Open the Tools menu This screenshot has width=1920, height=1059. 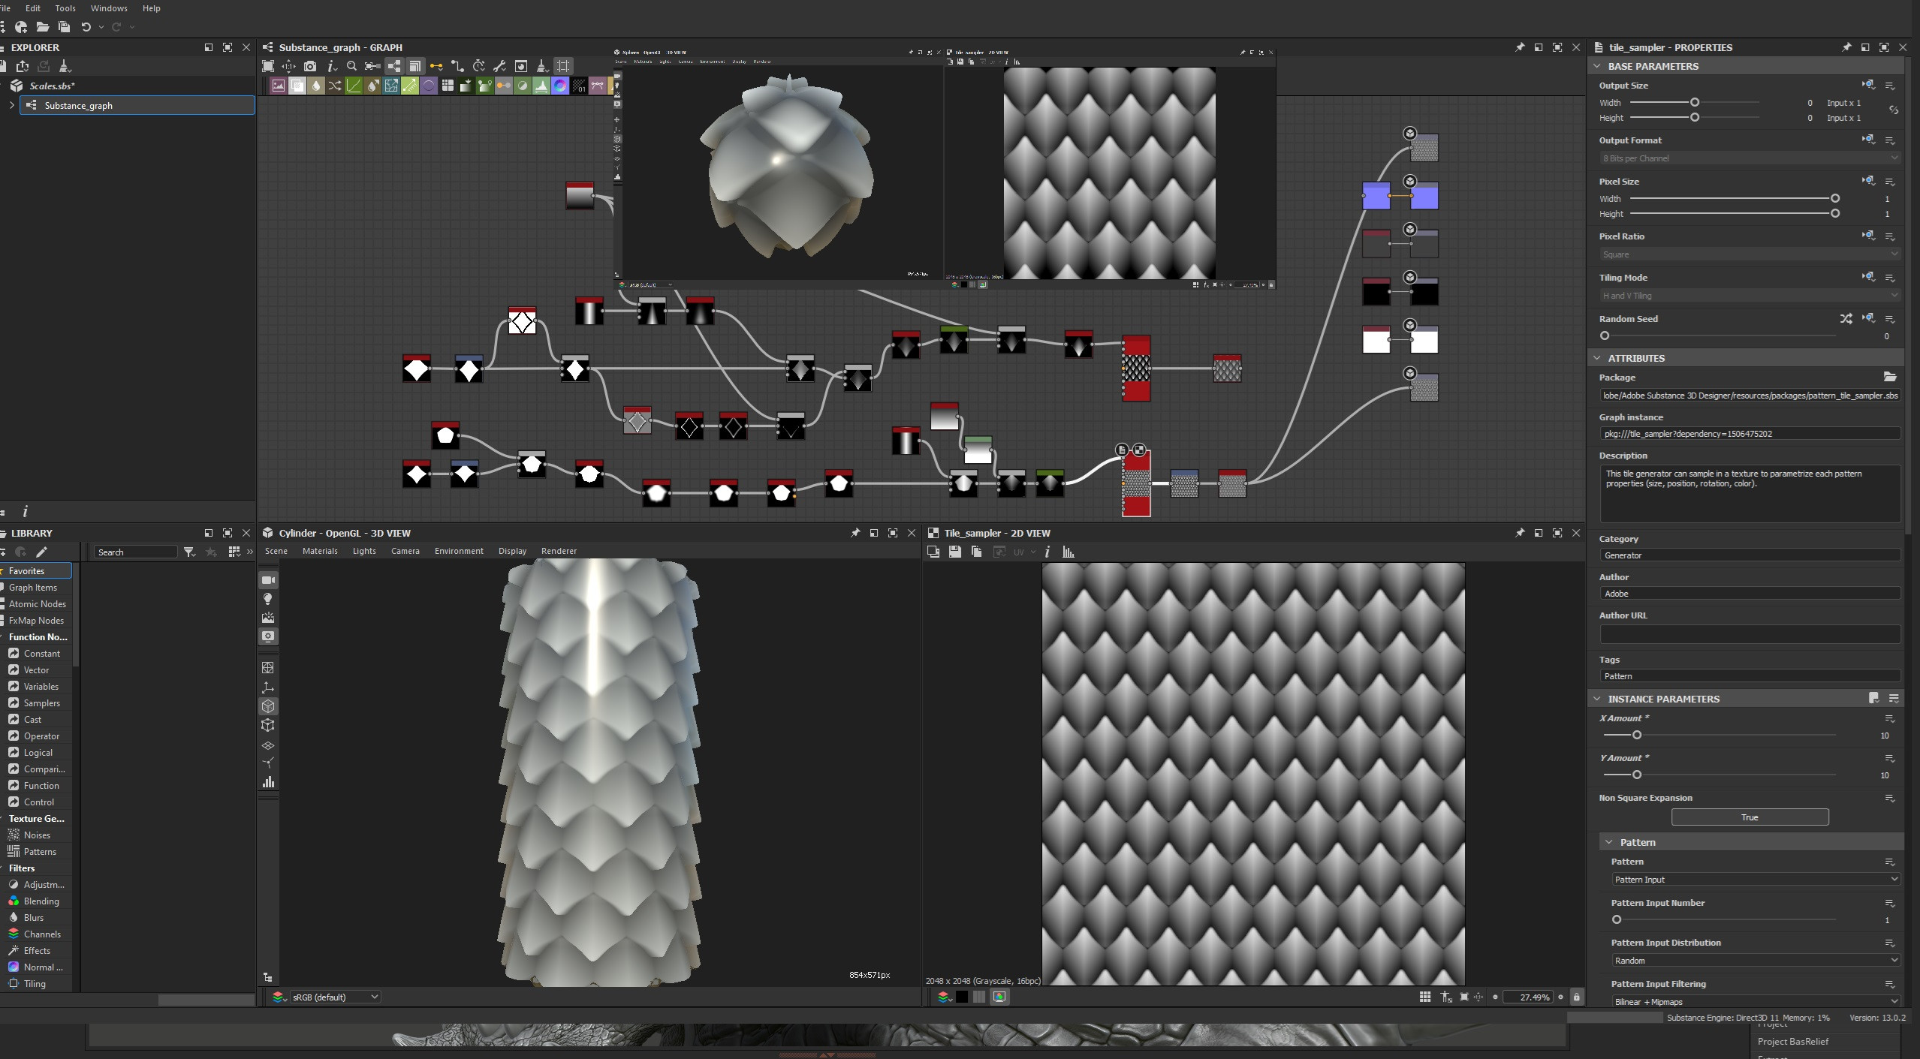[65, 8]
